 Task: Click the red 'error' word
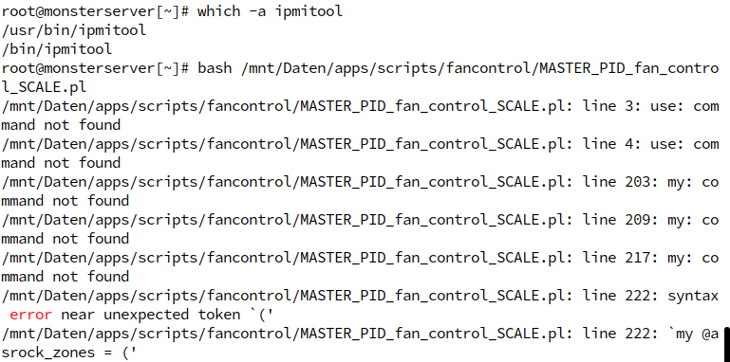point(30,315)
